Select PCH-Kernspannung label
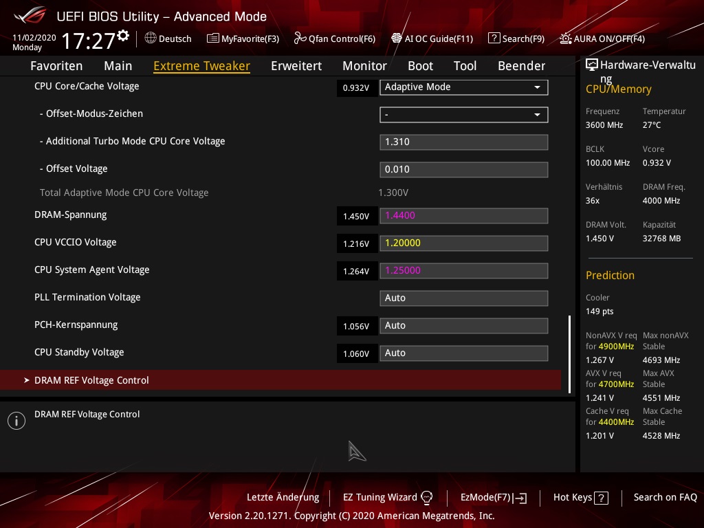Viewport: 704px width, 528px height. point(76,324)
